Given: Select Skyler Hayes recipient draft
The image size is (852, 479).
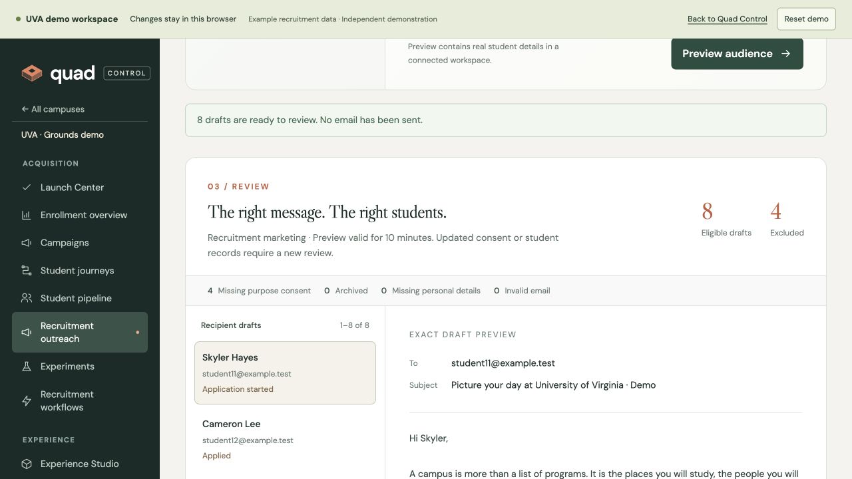Looking at the screenshot, I should tap(285, 373).
